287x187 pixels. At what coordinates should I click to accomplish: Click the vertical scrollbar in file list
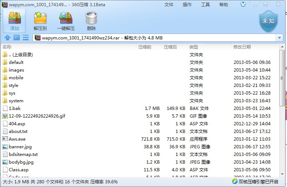coord(282,79)
